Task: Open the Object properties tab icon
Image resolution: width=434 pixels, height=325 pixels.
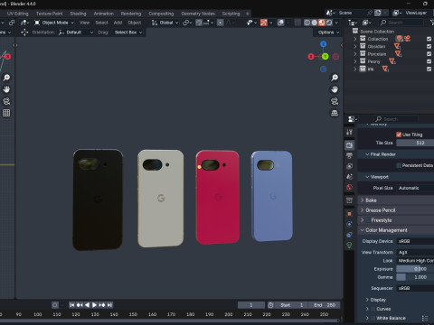Action: 349,214
